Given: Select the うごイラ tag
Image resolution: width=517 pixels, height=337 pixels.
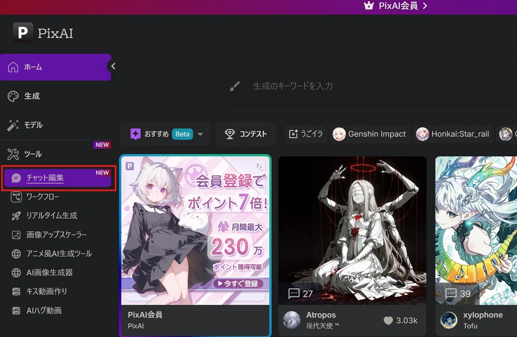Looking at the screenshot, I should [306, 134].
